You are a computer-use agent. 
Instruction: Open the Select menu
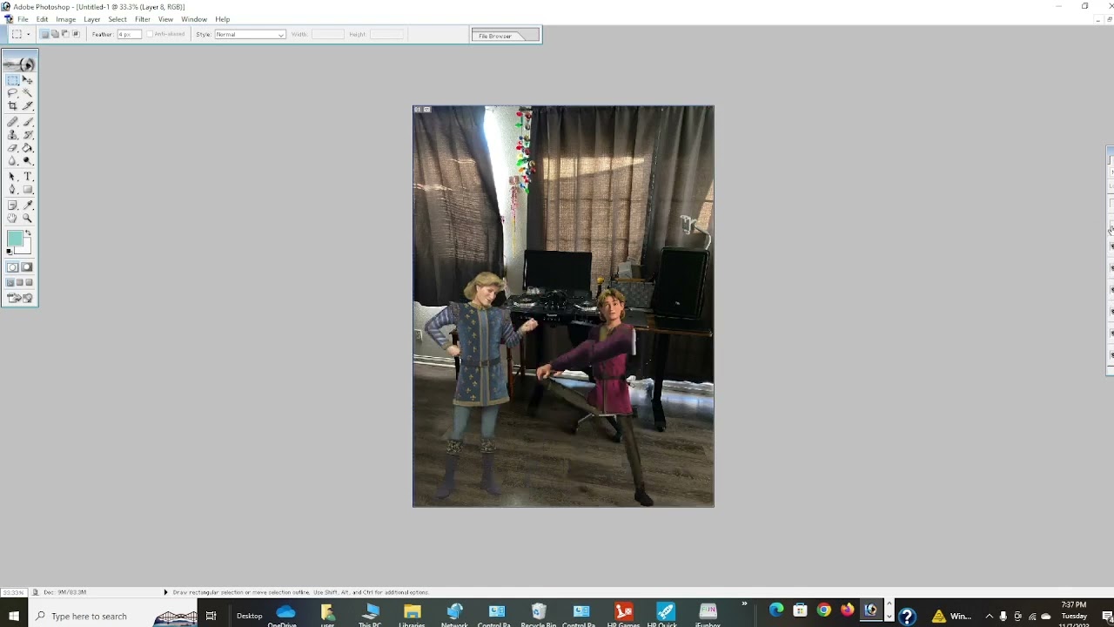coord(117,19)
